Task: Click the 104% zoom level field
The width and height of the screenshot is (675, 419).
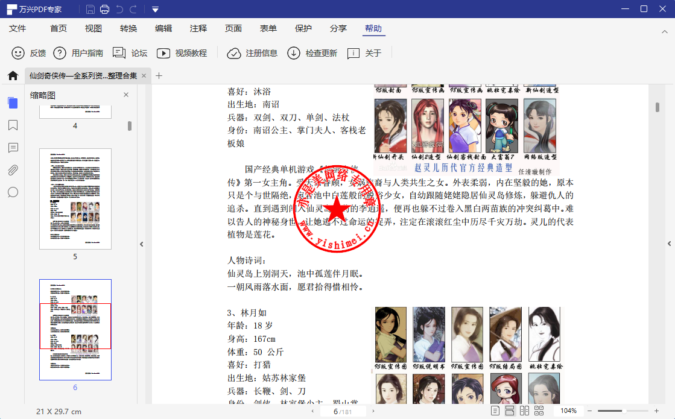Action: tap(568, 411)
